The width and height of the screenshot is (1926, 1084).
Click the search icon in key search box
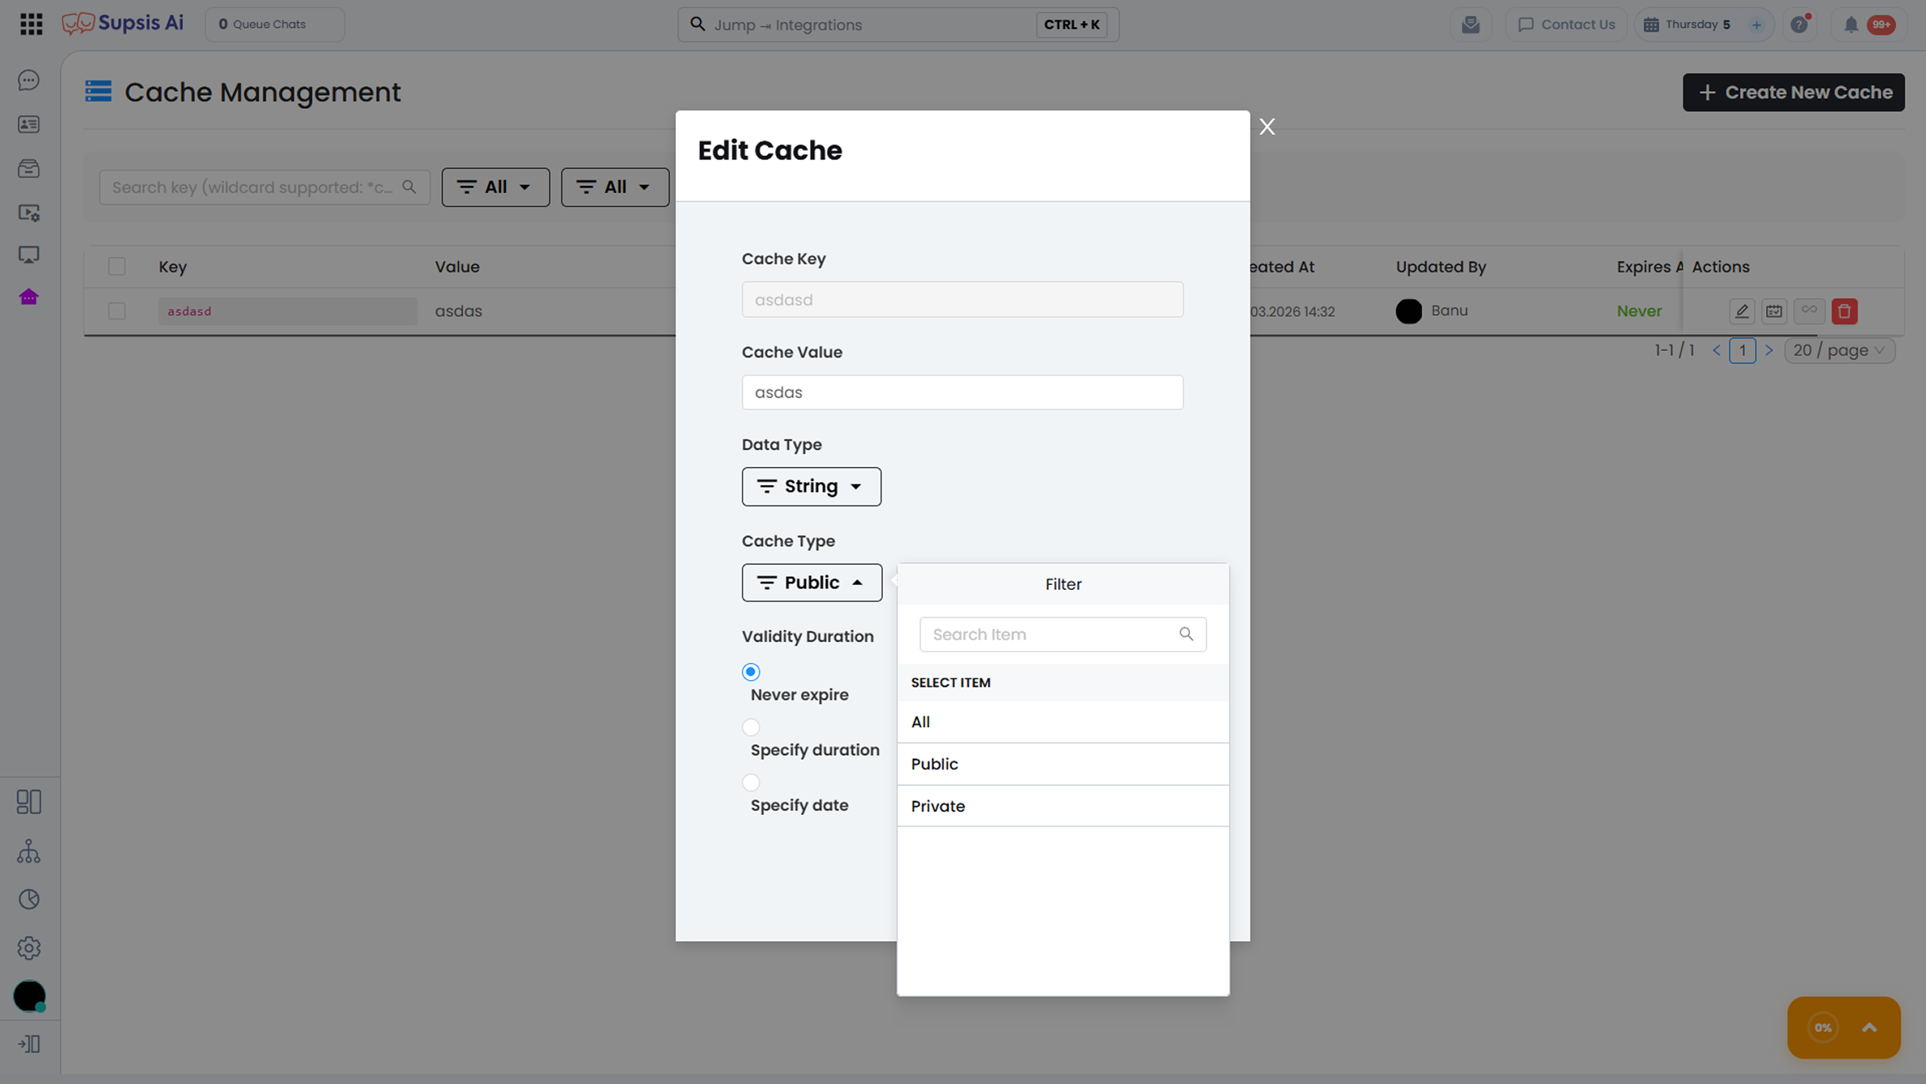(409, 187)
